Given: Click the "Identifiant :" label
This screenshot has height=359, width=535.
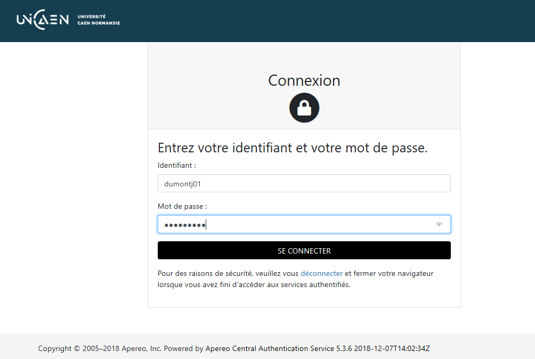Looking at the screenshot, I should click(x=177, y=166).
